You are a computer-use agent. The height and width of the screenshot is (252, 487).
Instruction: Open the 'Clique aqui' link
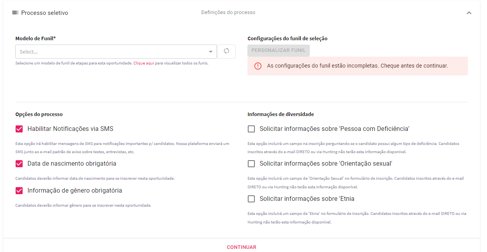coord(144,63)
